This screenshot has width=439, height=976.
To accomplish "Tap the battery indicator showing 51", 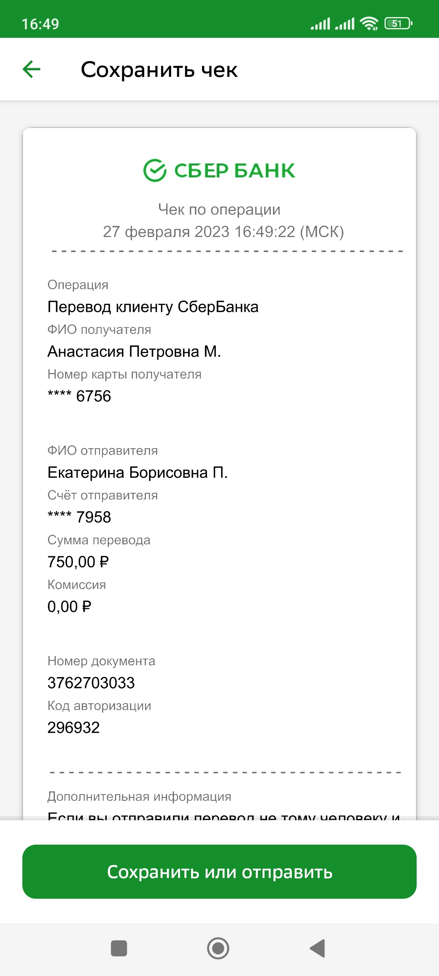I will tap(398, 24).
